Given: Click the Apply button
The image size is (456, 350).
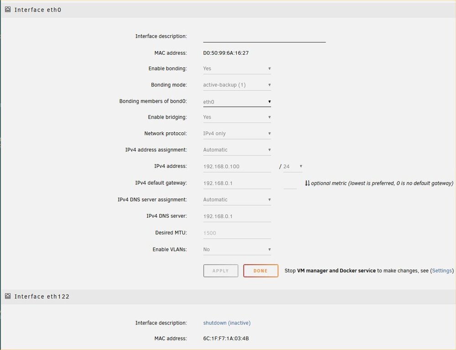Looking at the screenshot, I should 221,271.
